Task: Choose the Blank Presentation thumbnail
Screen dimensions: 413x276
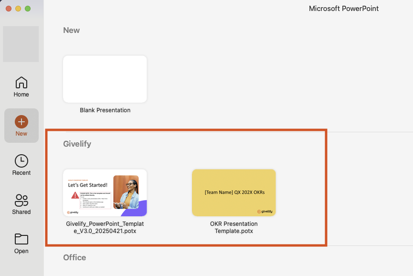Action: click(x=105, y=79)
